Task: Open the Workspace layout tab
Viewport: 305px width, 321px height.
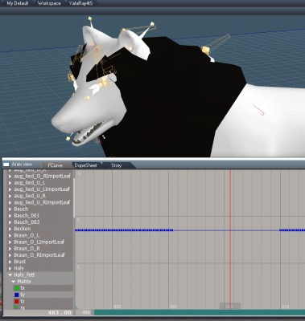Action: point(49,3)
